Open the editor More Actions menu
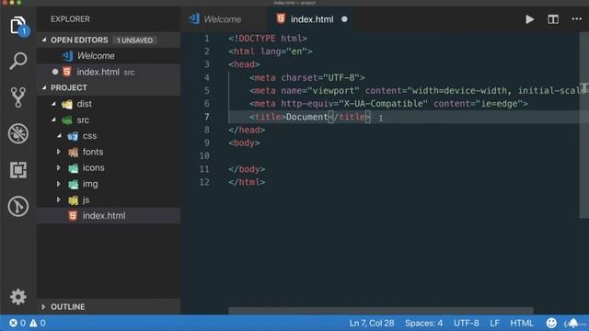The height and width of the screenshot is (331, 589). [x=577, y=18]
